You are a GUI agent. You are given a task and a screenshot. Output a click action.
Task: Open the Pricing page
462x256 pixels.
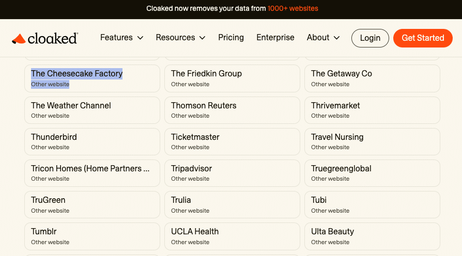(x=231, y=38)
